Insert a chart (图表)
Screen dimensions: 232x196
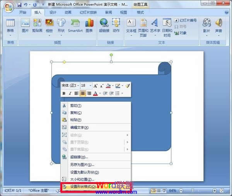pos(89,25)
